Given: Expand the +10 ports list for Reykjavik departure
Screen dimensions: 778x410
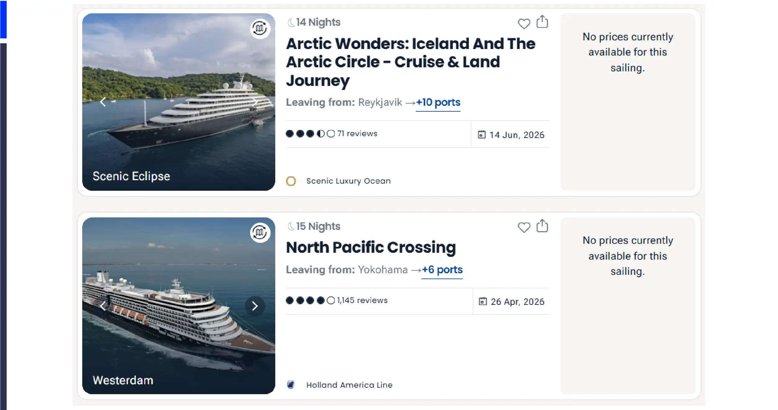Looking at the screenshot, I should tap(438, 102).
